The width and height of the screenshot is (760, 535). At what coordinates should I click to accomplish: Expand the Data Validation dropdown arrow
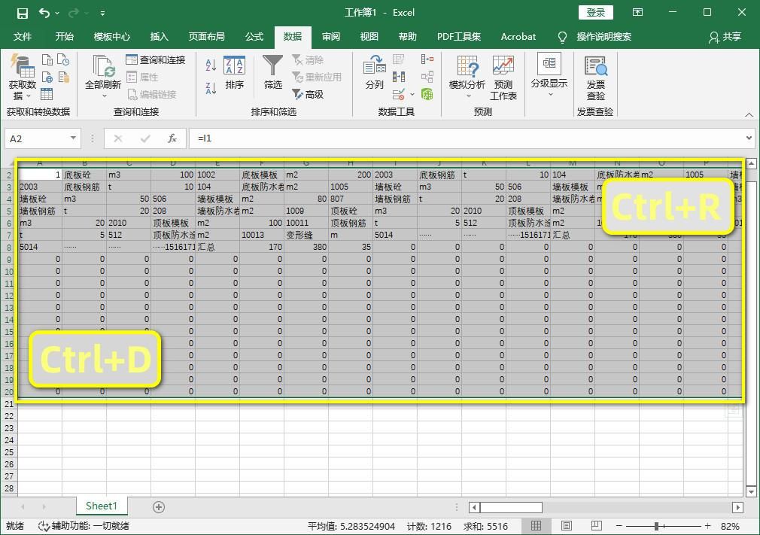pyautogui.click(x=412, y=95)
